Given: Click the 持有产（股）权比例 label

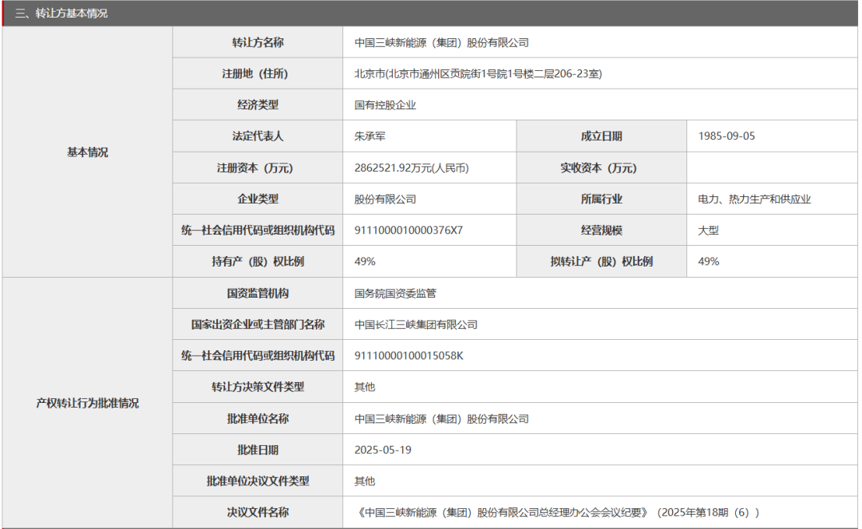Looking at the screenshot, I should [258, 262].
